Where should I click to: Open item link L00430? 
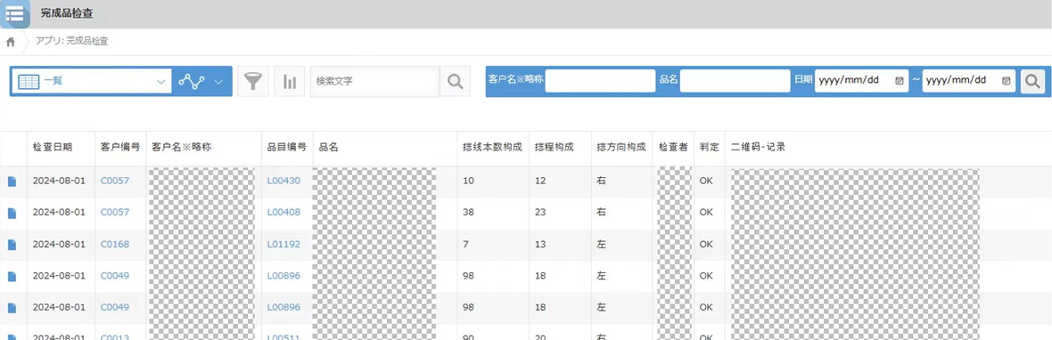pyautogui.click(x=284, y=181)
